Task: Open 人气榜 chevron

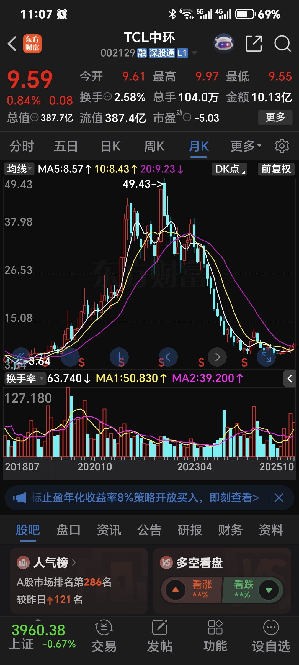Action: pos(74,563)
